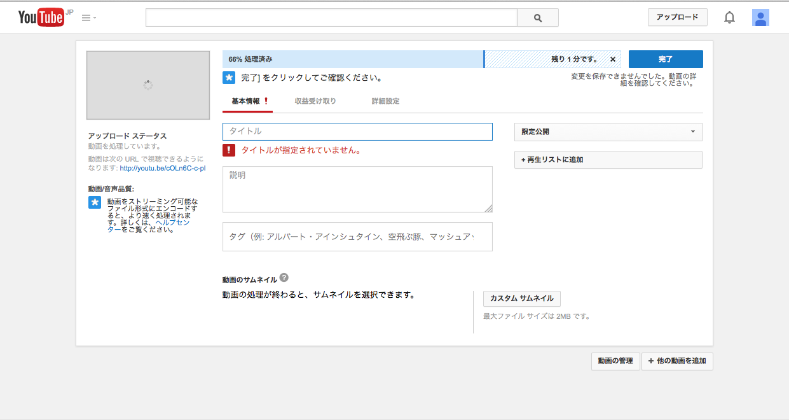Screen dimensions: 789x420
Task: Click the blue star notice icon under progress bar
Action: tap(229, 78)
